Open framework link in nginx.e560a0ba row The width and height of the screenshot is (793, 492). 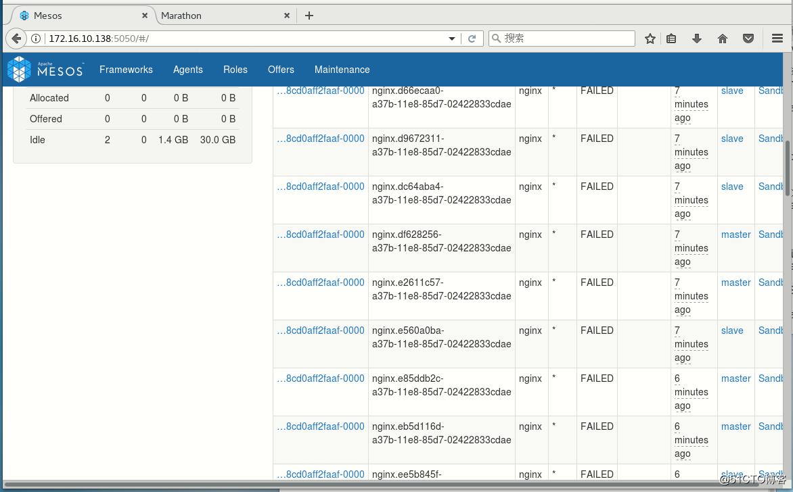click(x=321, y=330)
